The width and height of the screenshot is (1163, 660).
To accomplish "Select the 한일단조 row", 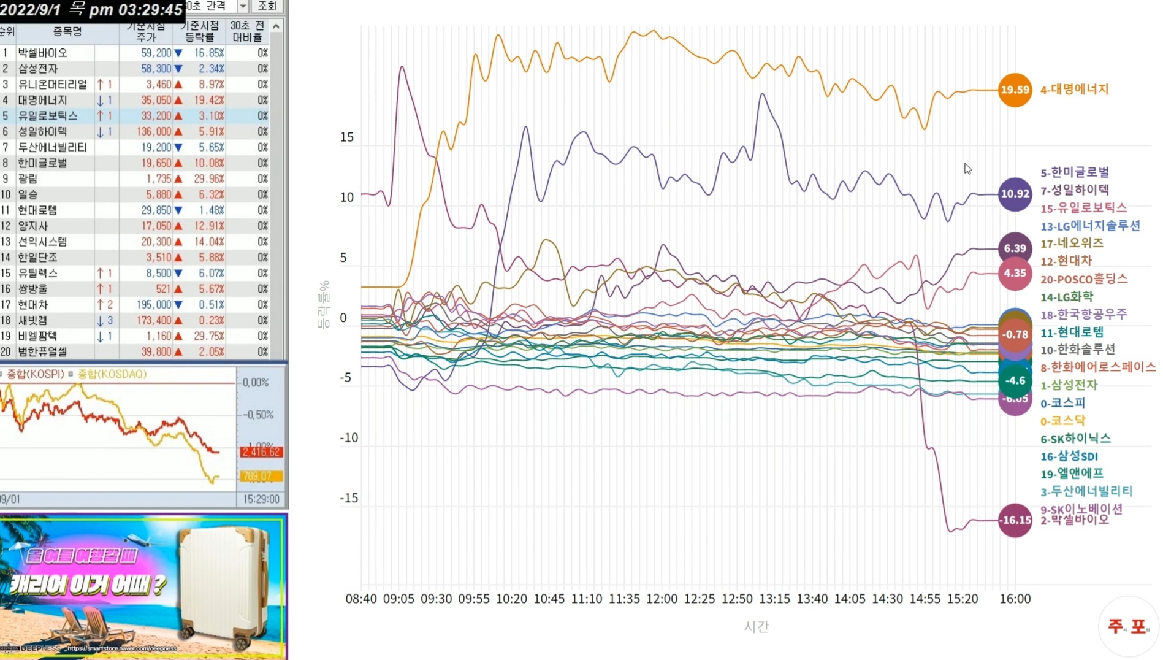I will pos(134,258).
